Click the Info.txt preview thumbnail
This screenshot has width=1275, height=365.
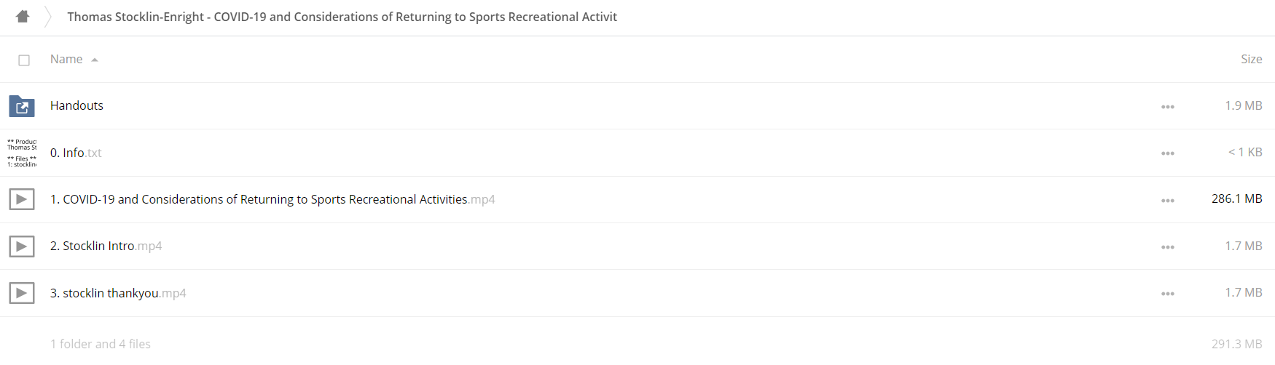[22, 153]
